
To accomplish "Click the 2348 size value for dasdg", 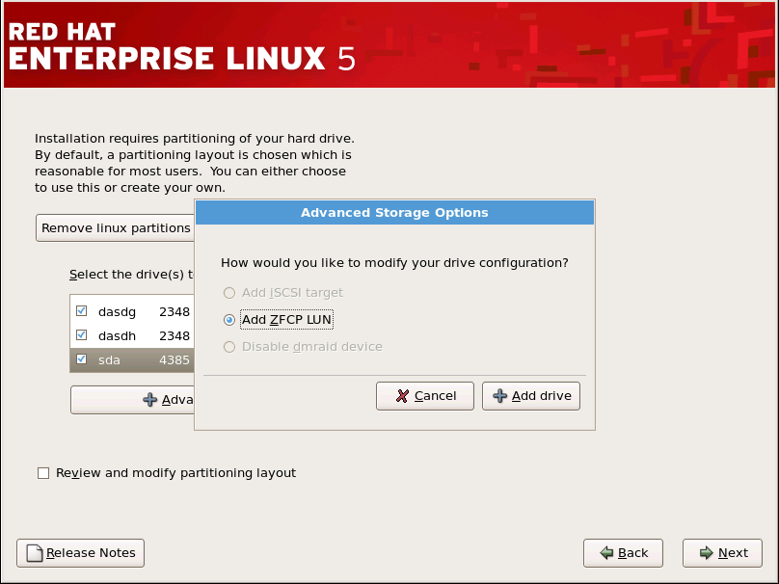I will 175,312.
